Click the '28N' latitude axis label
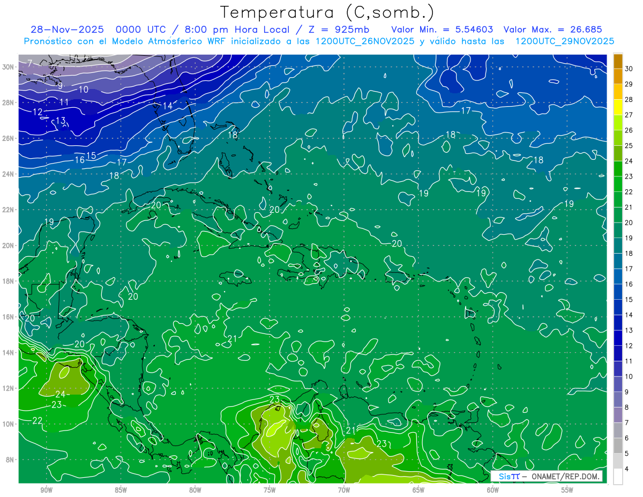The image size is (643, 497). [x=8, y=102]
